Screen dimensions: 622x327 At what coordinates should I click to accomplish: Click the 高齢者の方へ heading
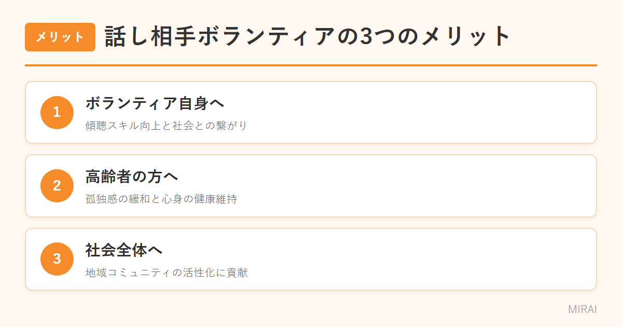[x=132, y=177]
